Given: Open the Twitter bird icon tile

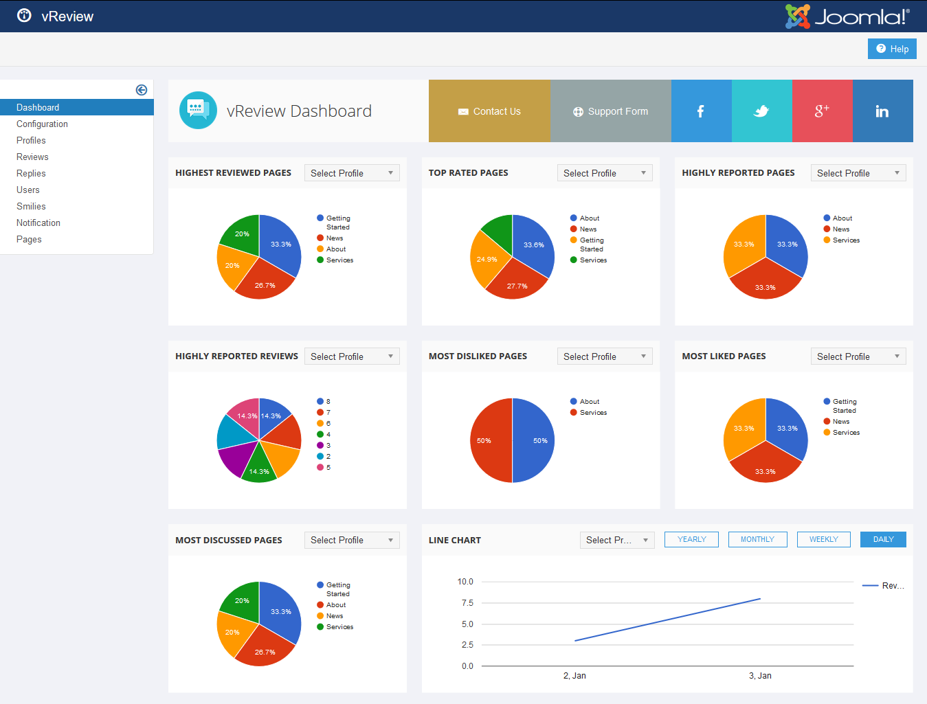Looking at the screenshot, I should pos(761,111).
